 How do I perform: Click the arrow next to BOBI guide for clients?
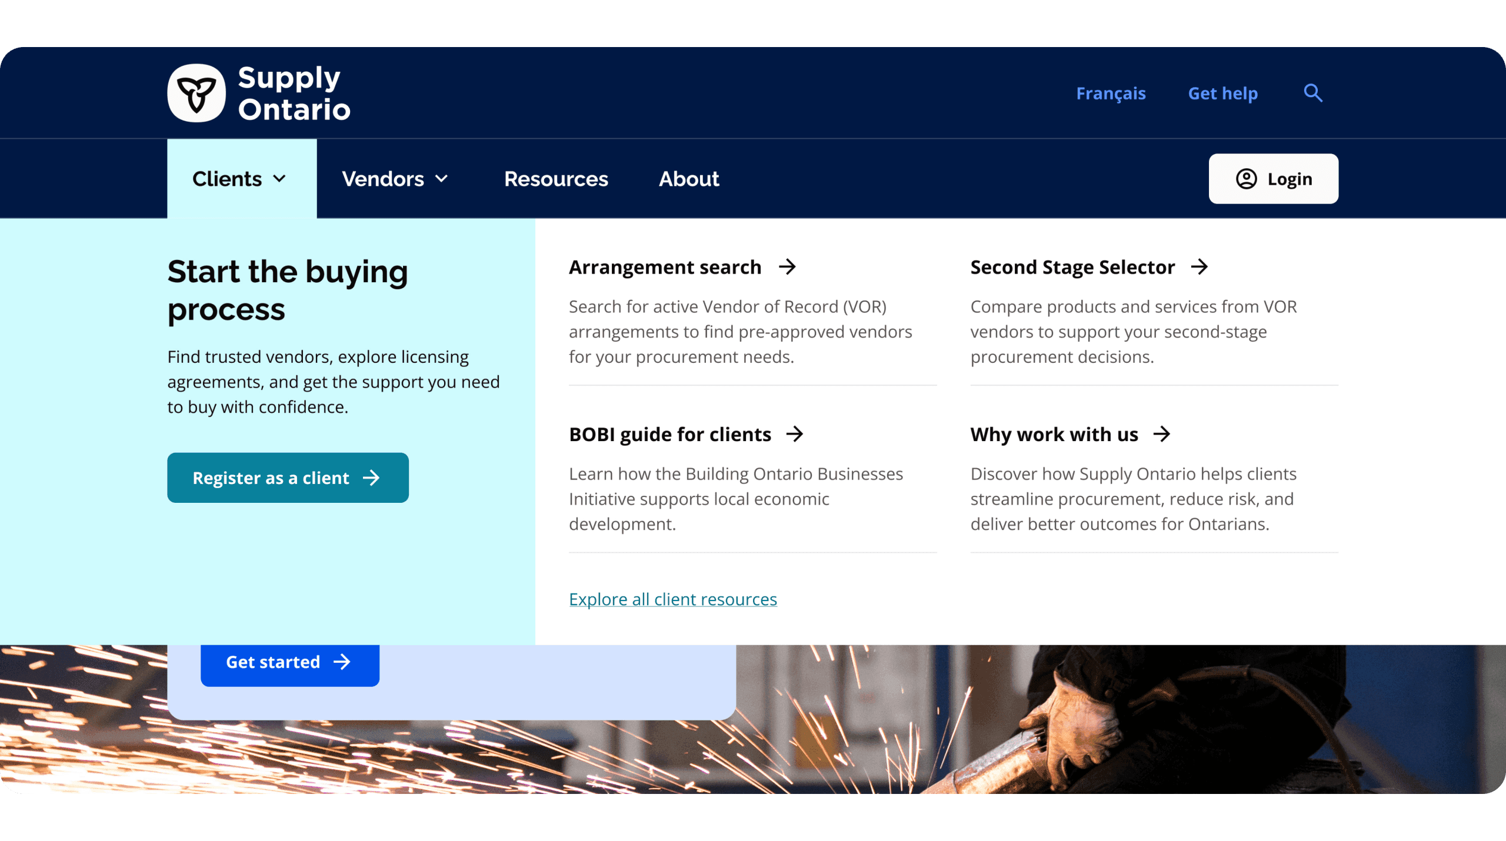[795, 434]
